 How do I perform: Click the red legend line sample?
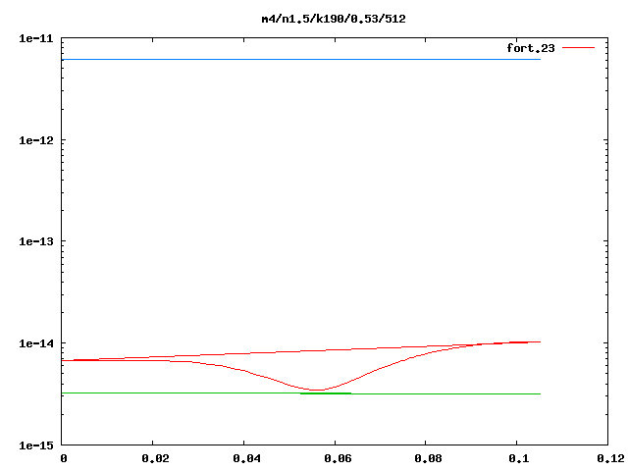pos(578,48)
